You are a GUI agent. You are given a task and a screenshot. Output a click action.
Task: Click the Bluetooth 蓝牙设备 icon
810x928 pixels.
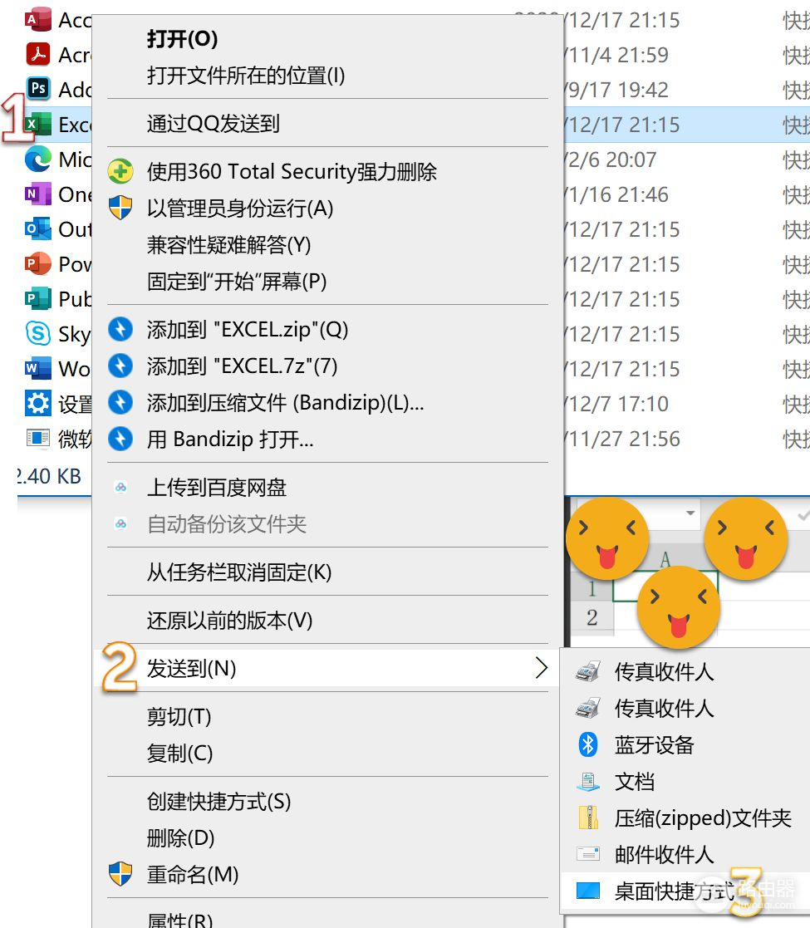pos(588,744)
